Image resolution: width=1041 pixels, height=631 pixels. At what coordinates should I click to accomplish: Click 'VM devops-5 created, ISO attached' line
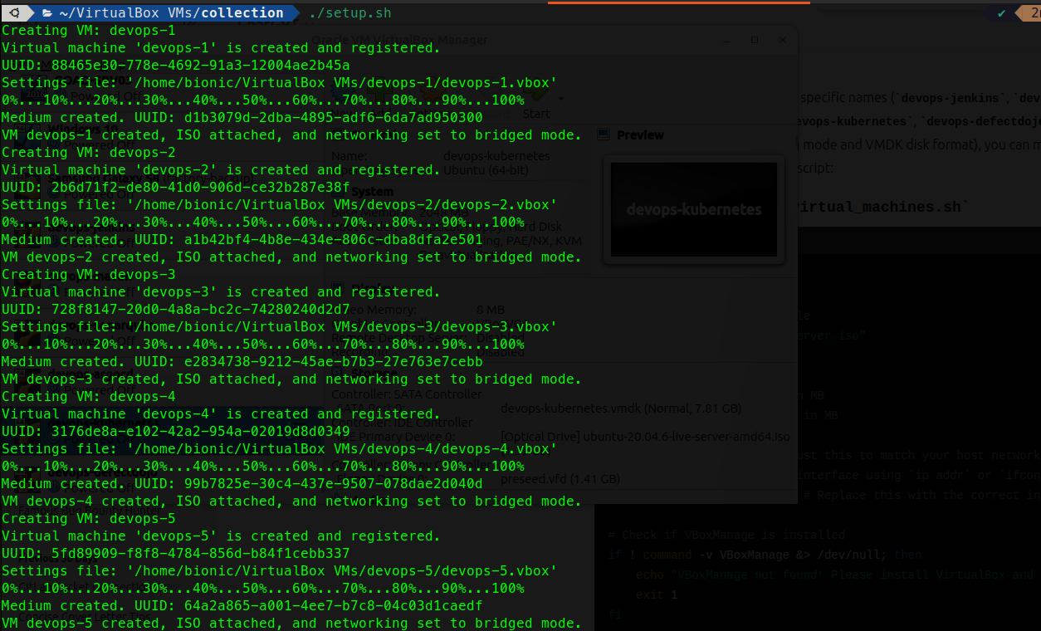[x=292, y=624]
